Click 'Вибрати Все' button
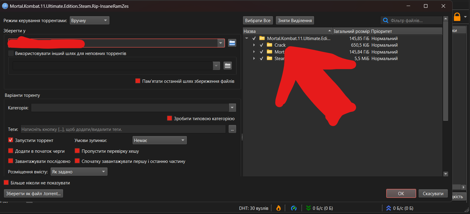The height and width of the screenshot is (214, 470). coord(258,20)
